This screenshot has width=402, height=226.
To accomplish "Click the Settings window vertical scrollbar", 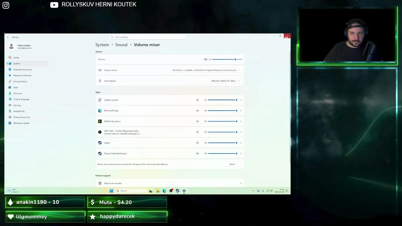I will (290, 107).
